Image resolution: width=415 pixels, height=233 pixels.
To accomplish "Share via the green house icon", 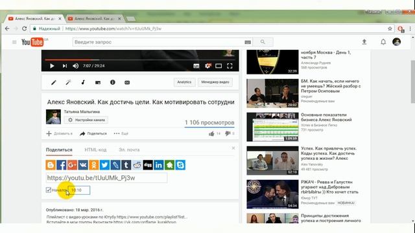I will [x=169, y=165].
